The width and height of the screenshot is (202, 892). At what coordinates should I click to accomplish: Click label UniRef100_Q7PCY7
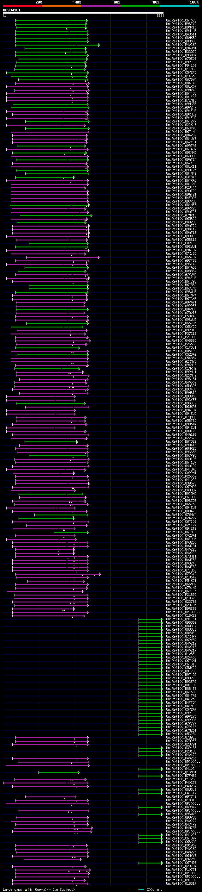pyautogui.click(x=181, y=574)
